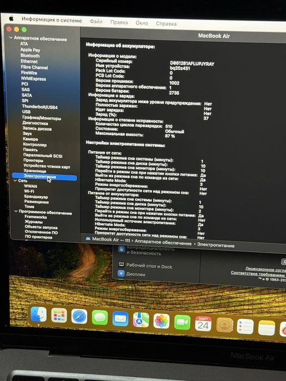
Task: Select Wi-Fi under Сеть
Action: 29,191
